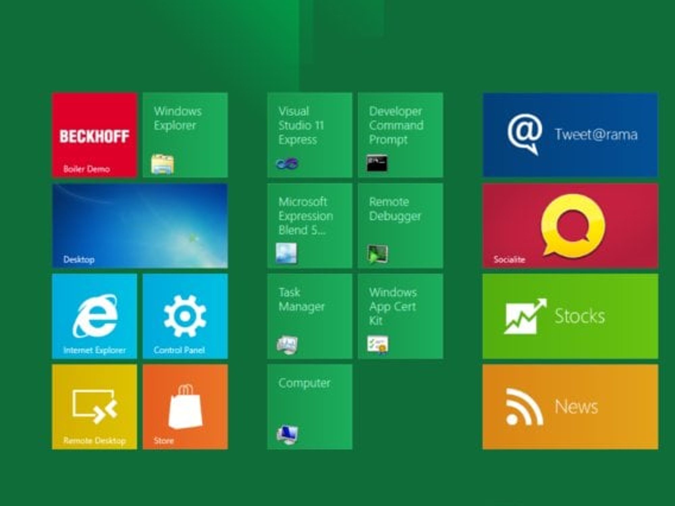Image resolution: width=675 pixels, height=506 pixels.
Task: Launch Microsoft Expression Blend 5
Action: [310, 226]
